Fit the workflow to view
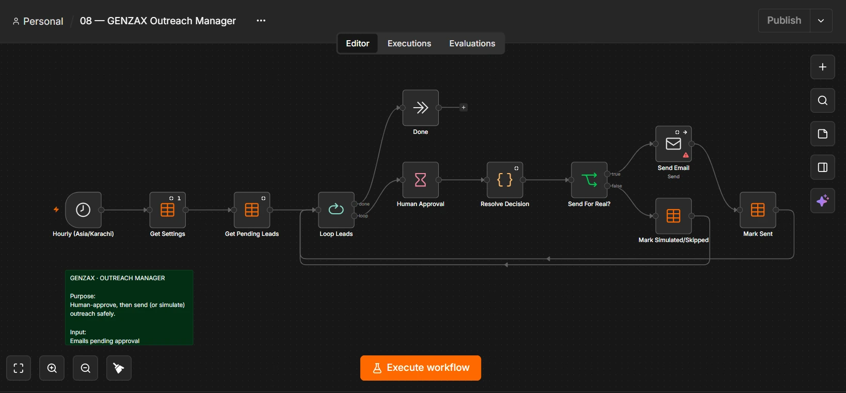The width and height of the screenshot is (846, 393). point(19,368)
